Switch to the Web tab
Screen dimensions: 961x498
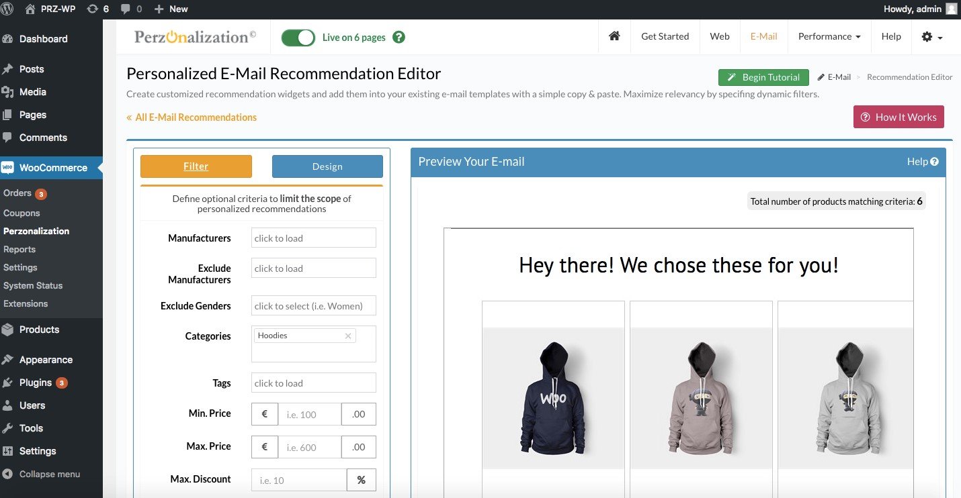[720, 37]
